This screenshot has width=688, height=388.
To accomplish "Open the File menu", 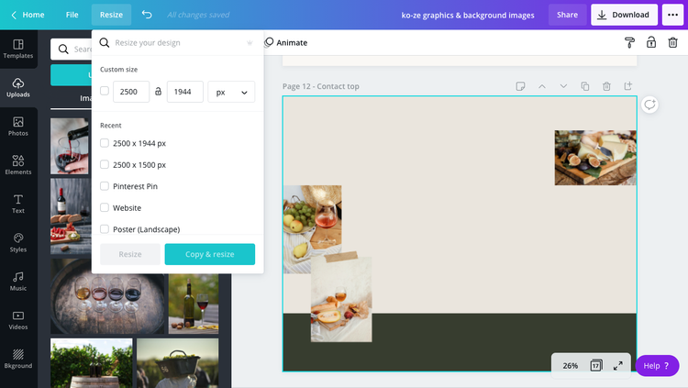I will click(72, 15).
